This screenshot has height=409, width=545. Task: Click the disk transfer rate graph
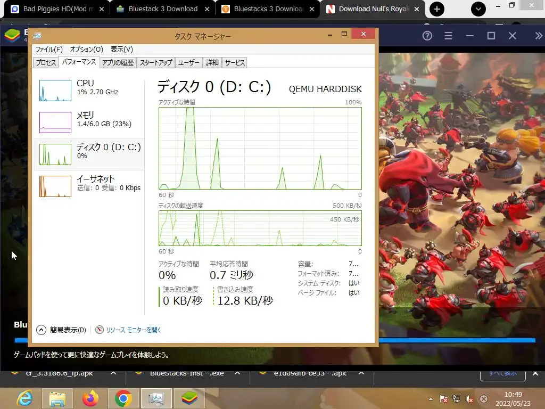click(260, 228)
